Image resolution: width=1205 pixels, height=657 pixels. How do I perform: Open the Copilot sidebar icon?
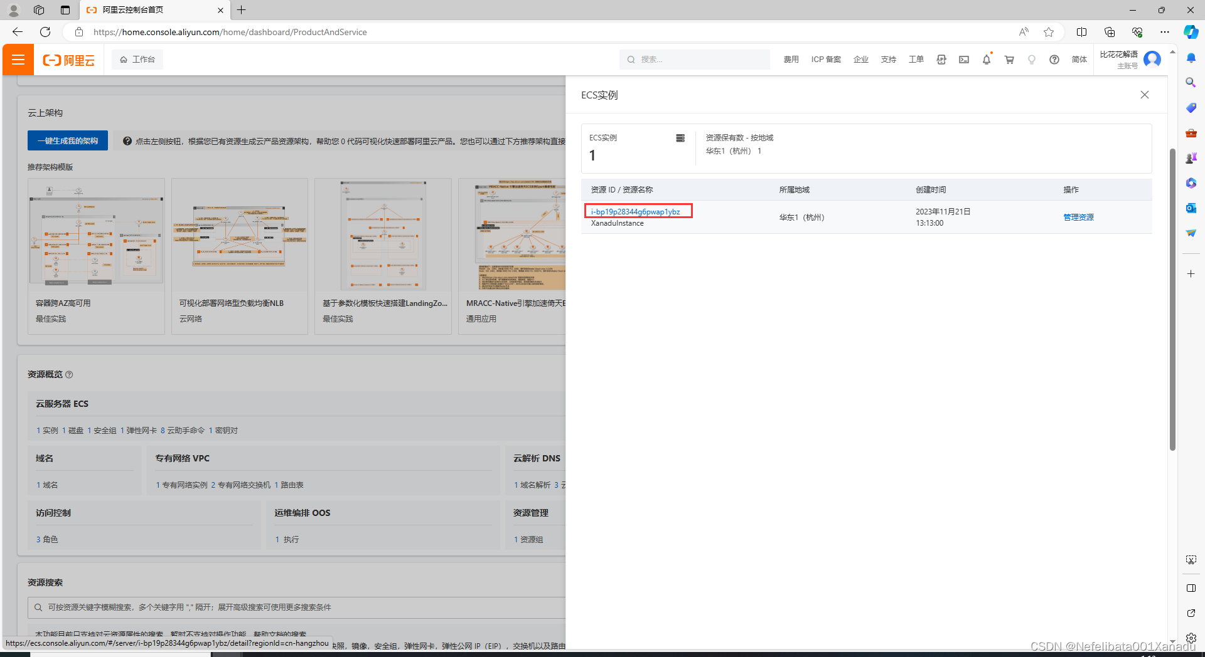tap(1191, 32)
